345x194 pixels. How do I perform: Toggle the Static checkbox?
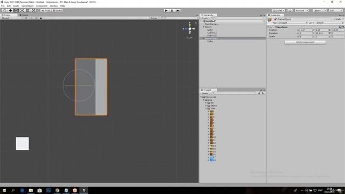pos(334,19)
